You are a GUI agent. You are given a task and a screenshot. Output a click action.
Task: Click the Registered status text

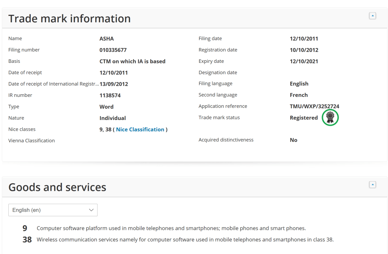(303, 118)
